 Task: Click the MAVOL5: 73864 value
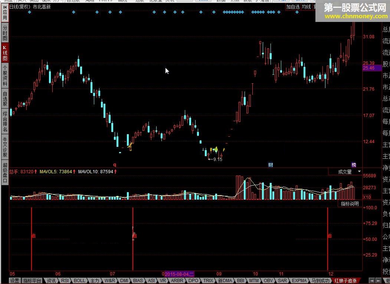coord(56,172)
